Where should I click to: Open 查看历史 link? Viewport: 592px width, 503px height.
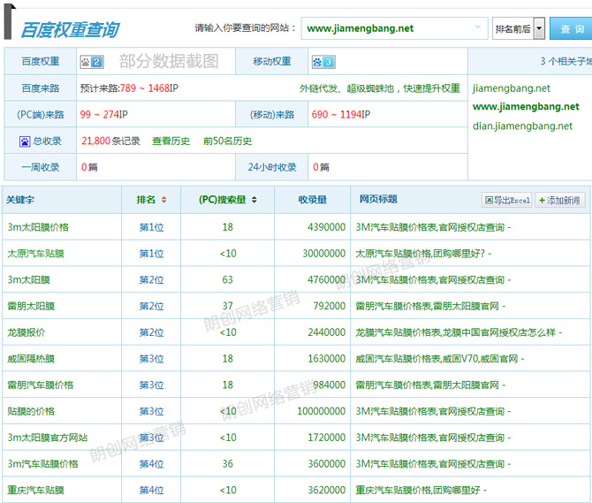pos(171,141)
